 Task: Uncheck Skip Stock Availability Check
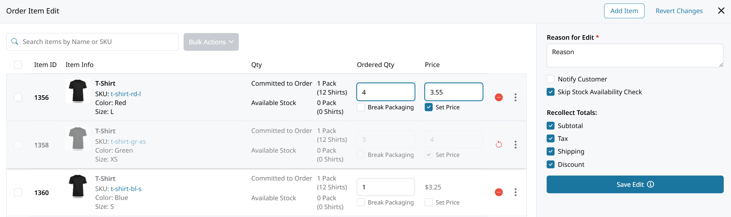(x=551, y=92)
